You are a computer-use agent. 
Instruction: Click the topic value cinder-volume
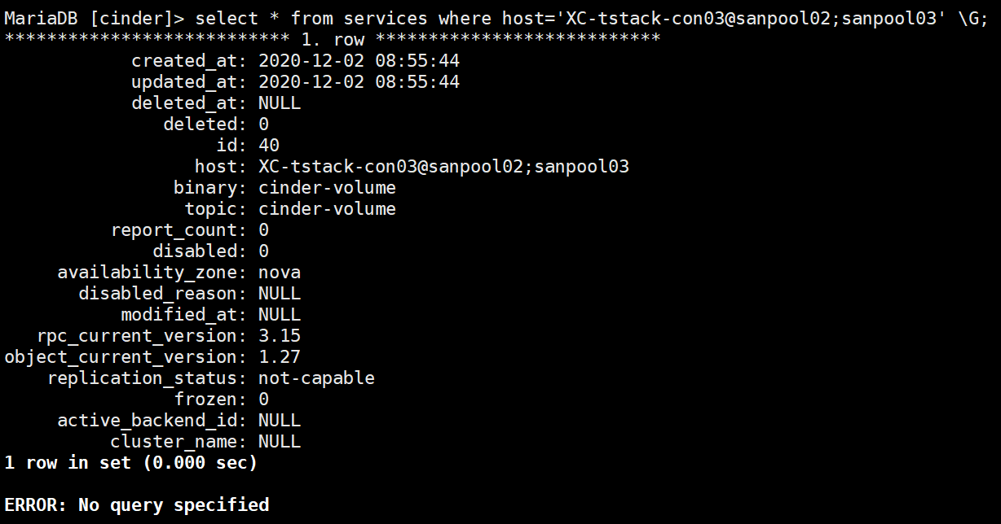[x=327, y=209]
